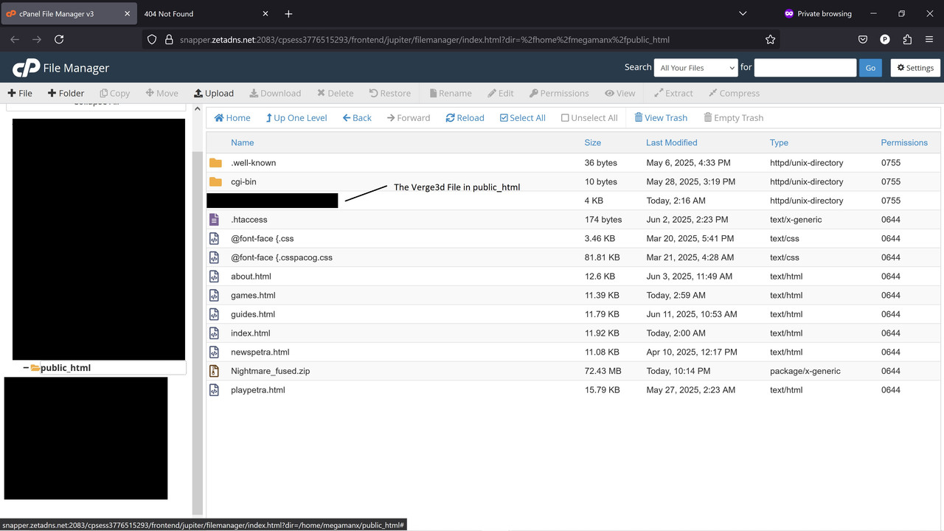The image size is (944, 531).
Task: Sort by Last Modified column
Action: 671,143
